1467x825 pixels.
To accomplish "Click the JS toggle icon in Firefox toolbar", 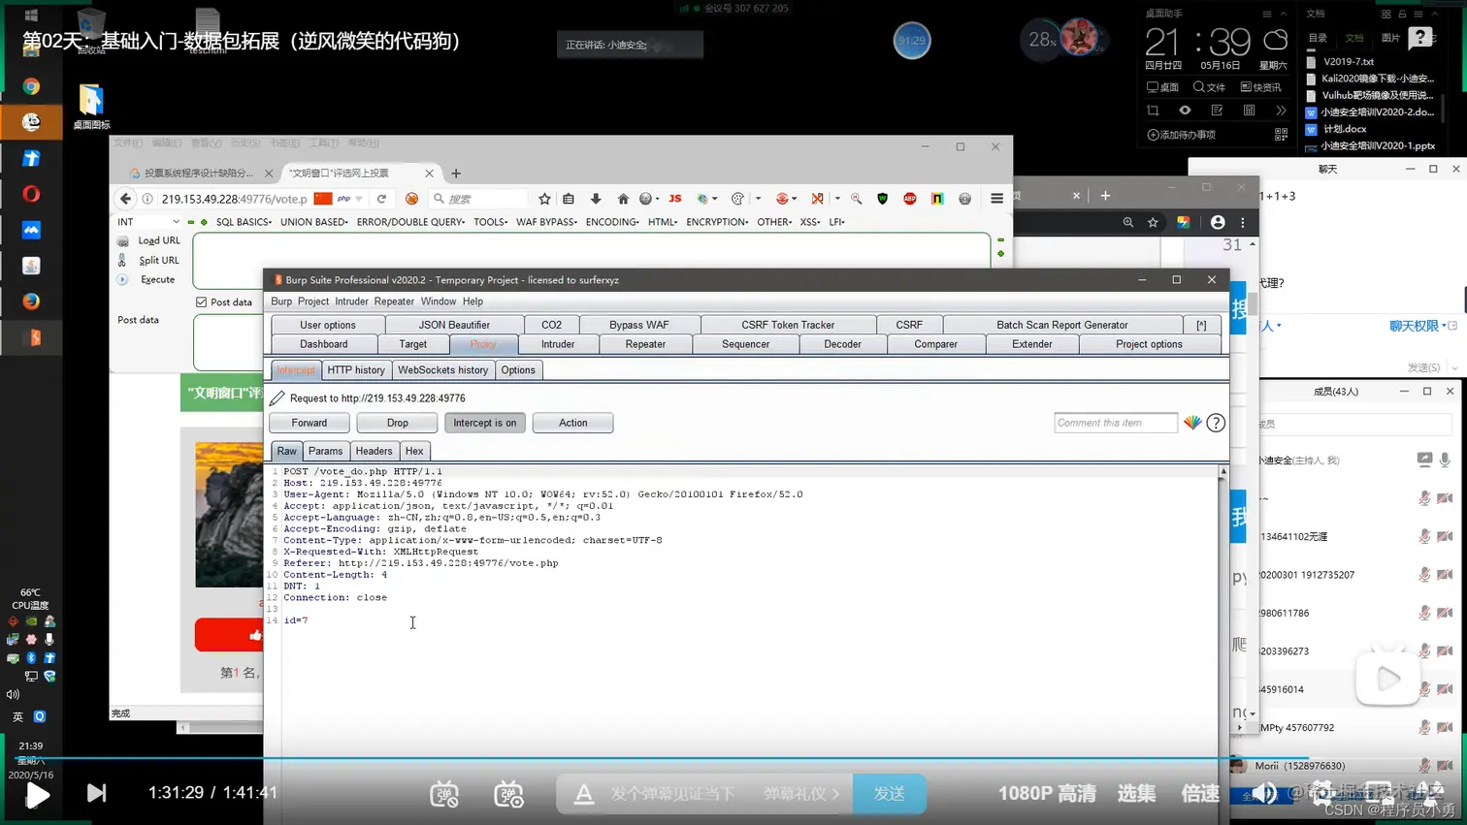I will [x=674, y=199].
